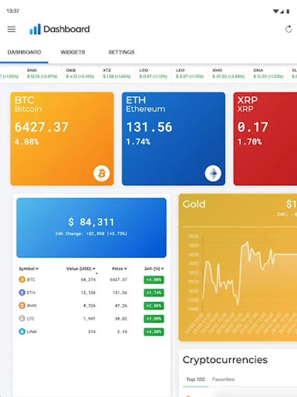
Task: Open the ETH Ethereum price card
Action: tap(173, 139)
